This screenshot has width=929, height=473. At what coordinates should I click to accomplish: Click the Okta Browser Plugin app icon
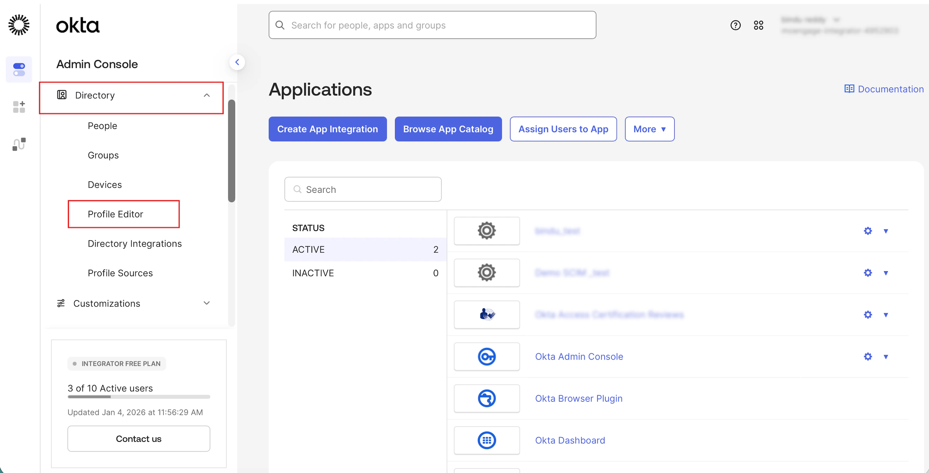click(x=487, y=398)
